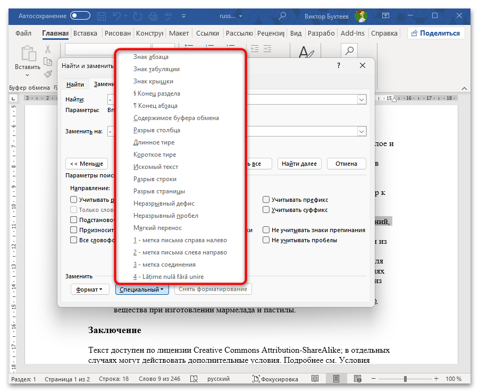Expand the 'Формат' dropdown button
479x392 pixels.
click(90, 289)
